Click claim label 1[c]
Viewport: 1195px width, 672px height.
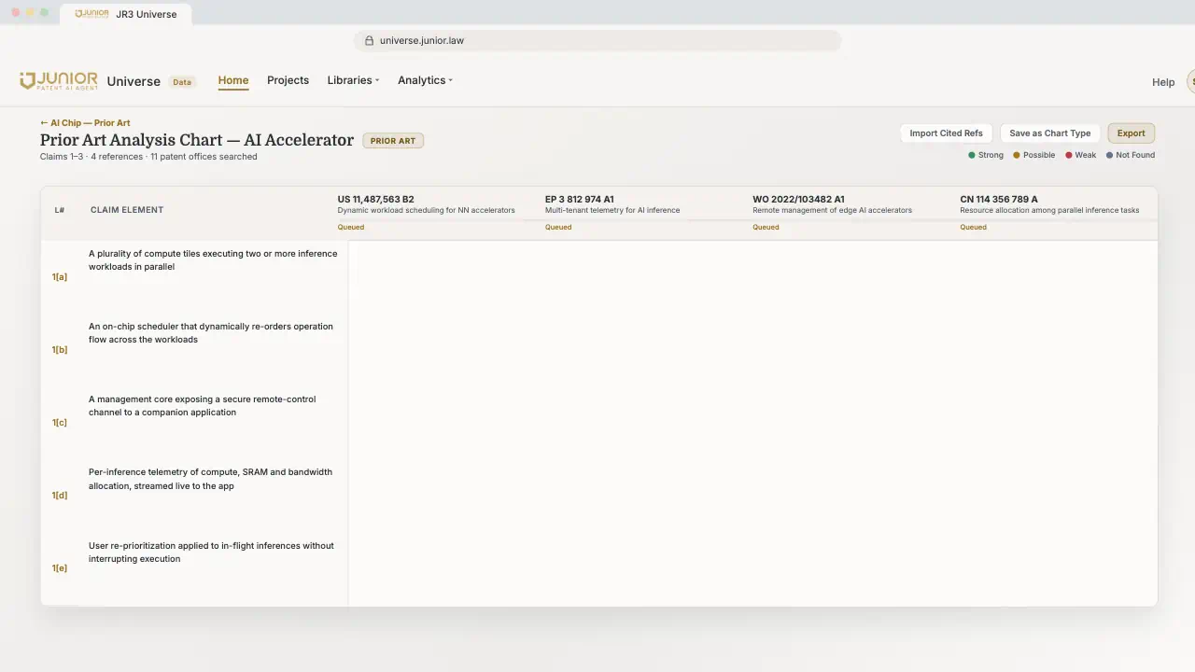click(60, 423)
